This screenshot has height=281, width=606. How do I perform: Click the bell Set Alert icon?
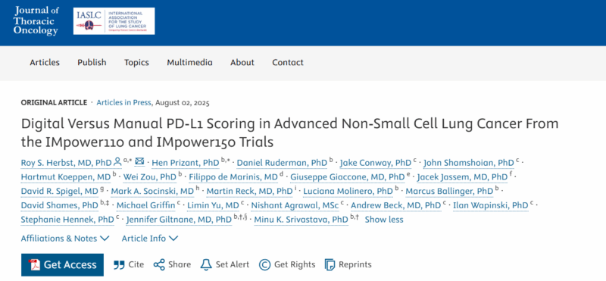tap(206, 264)
